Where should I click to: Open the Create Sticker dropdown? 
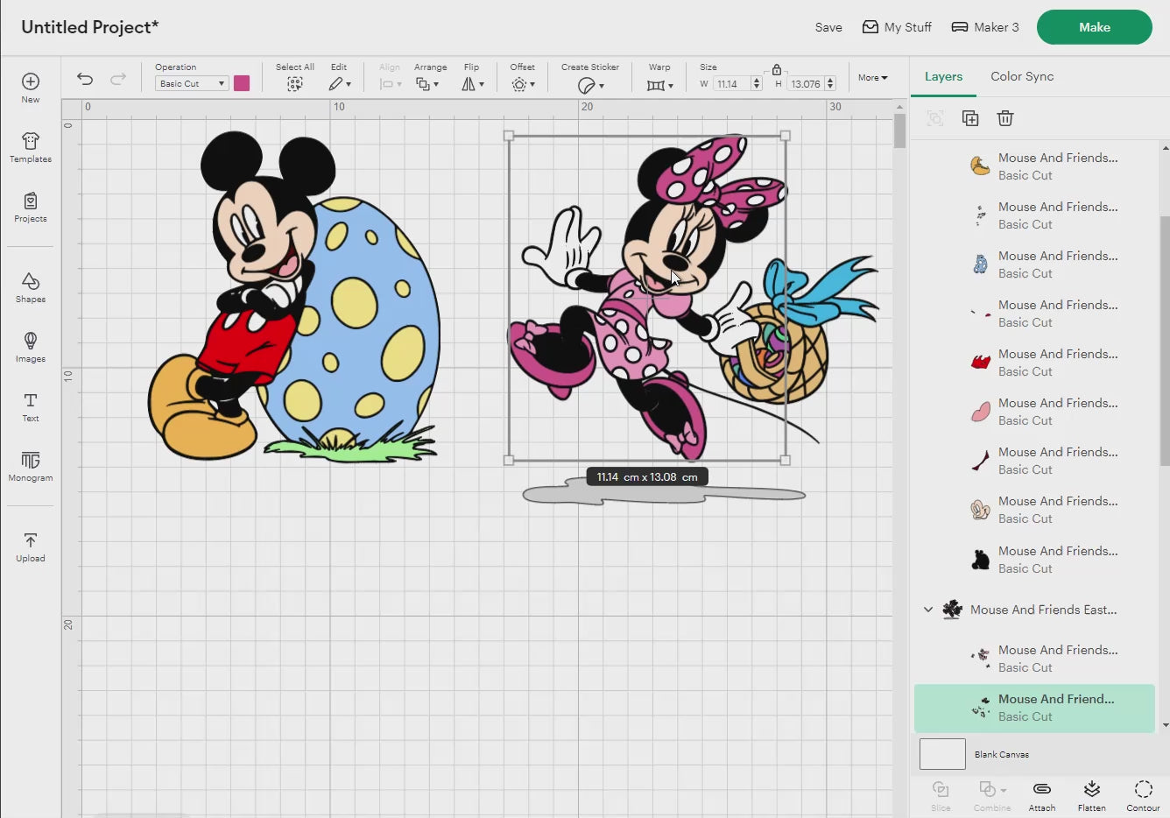click(x=591, y=85)
